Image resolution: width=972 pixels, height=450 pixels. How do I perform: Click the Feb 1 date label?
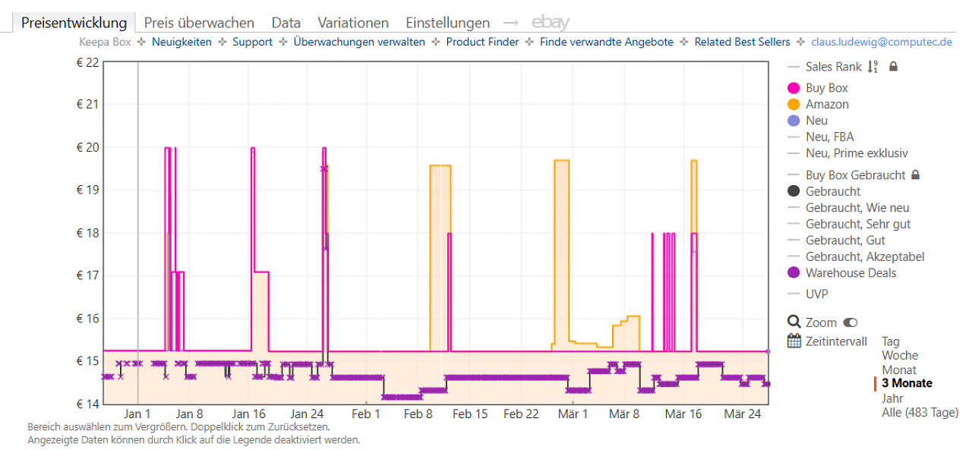tap(366, 414)
